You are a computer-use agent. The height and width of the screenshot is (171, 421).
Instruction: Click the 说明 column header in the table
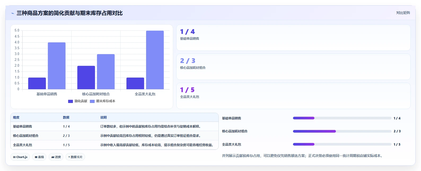(x=103, y=118)
